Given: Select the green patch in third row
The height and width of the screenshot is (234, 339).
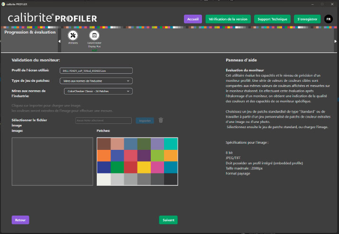Looking at the screenshot, I should tap(117, 167).
